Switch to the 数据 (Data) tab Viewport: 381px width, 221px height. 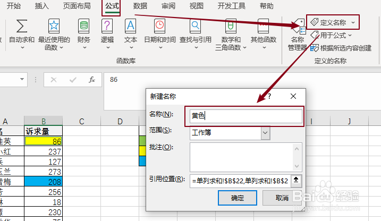click(140, 6)
